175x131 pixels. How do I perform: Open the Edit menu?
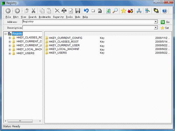pos(16,17)
